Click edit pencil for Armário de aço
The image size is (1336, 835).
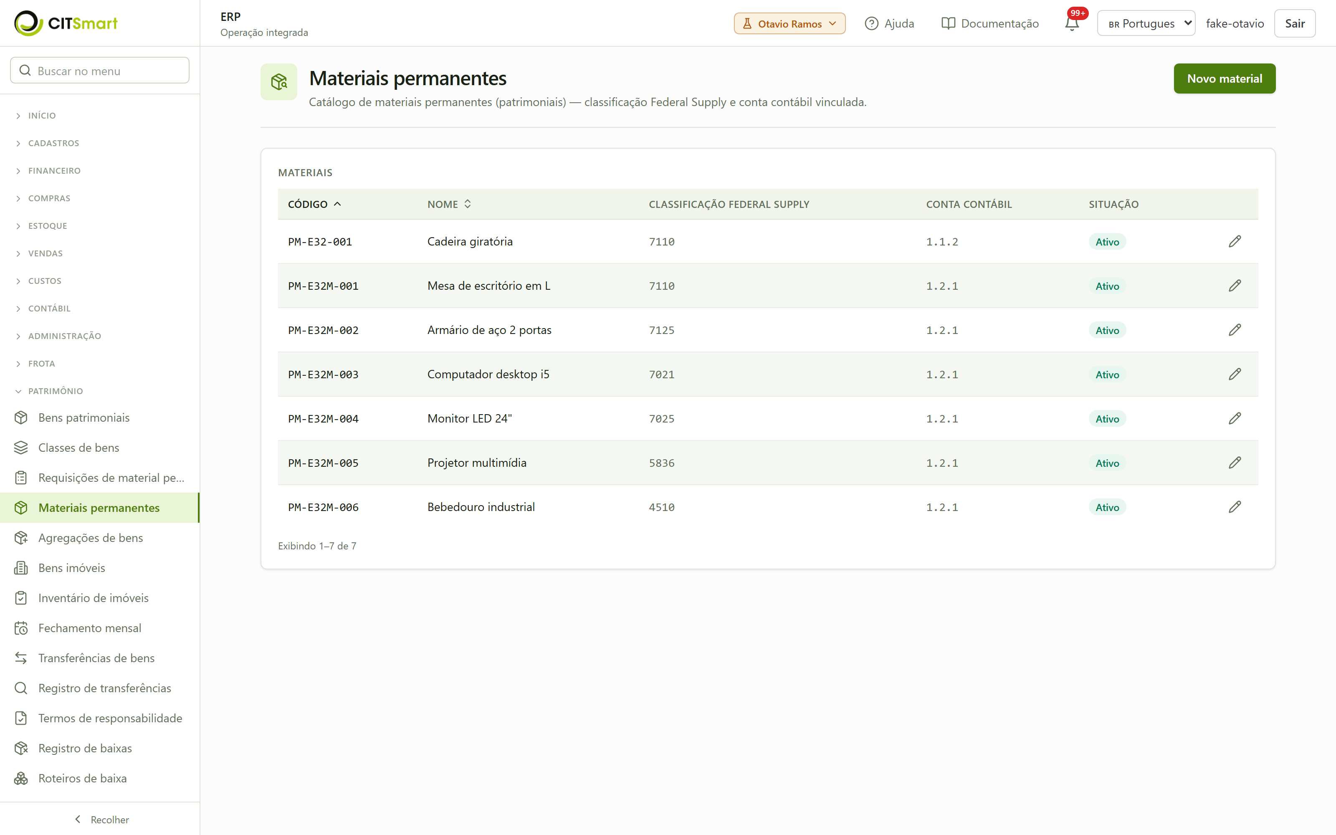click(1235, 330)
